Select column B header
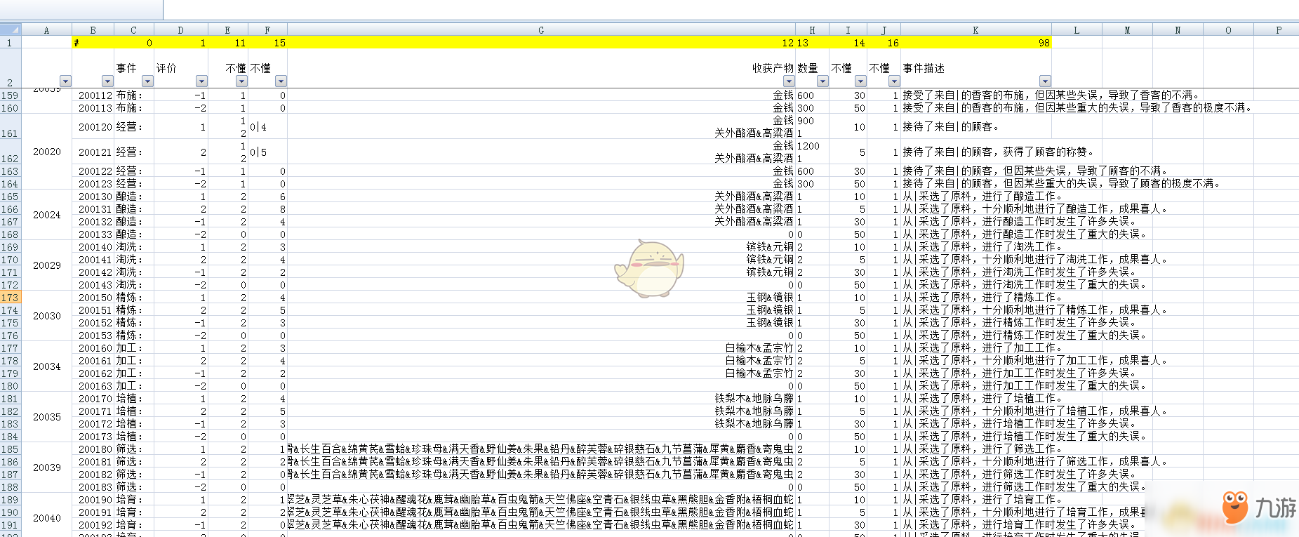Screen dimensions: 1299x537 93,30
